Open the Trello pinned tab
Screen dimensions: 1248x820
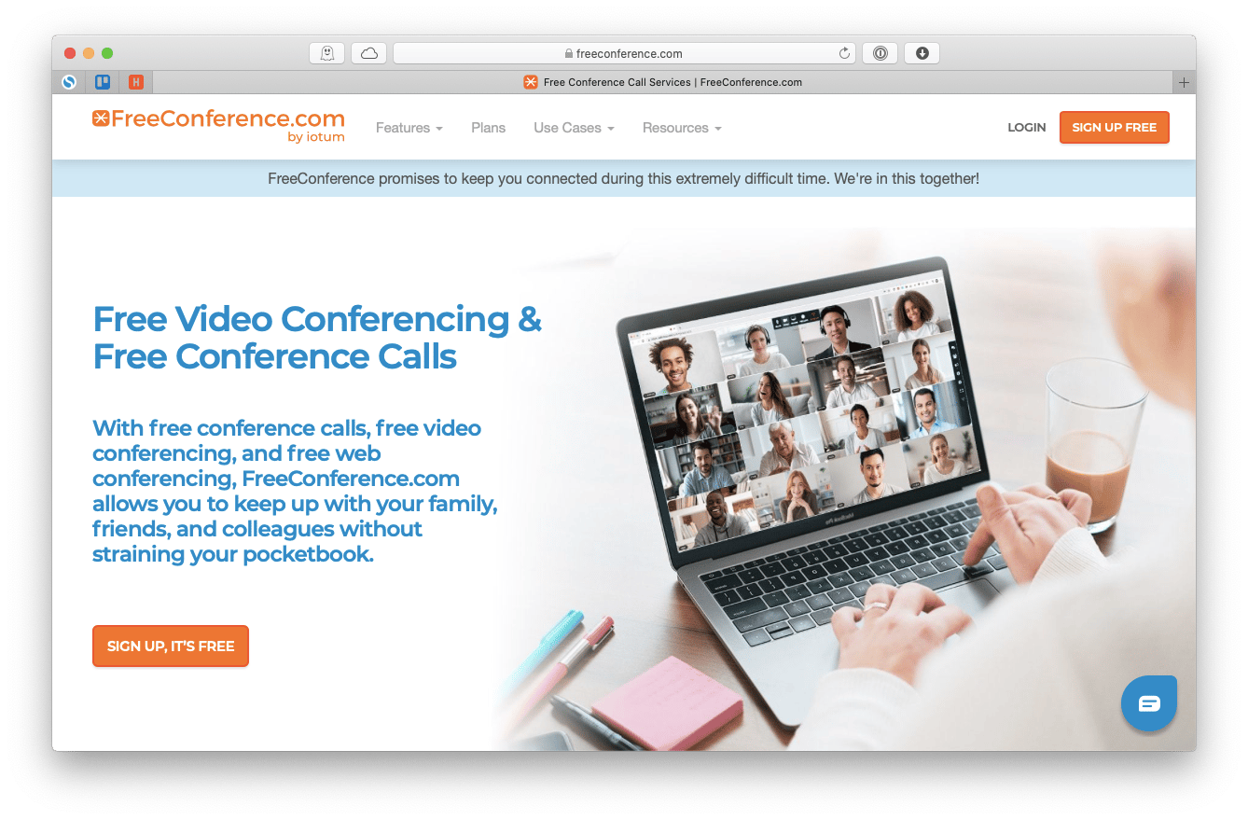[x=103, y=82]
